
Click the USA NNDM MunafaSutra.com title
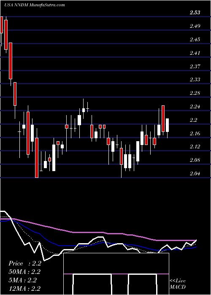35,5
